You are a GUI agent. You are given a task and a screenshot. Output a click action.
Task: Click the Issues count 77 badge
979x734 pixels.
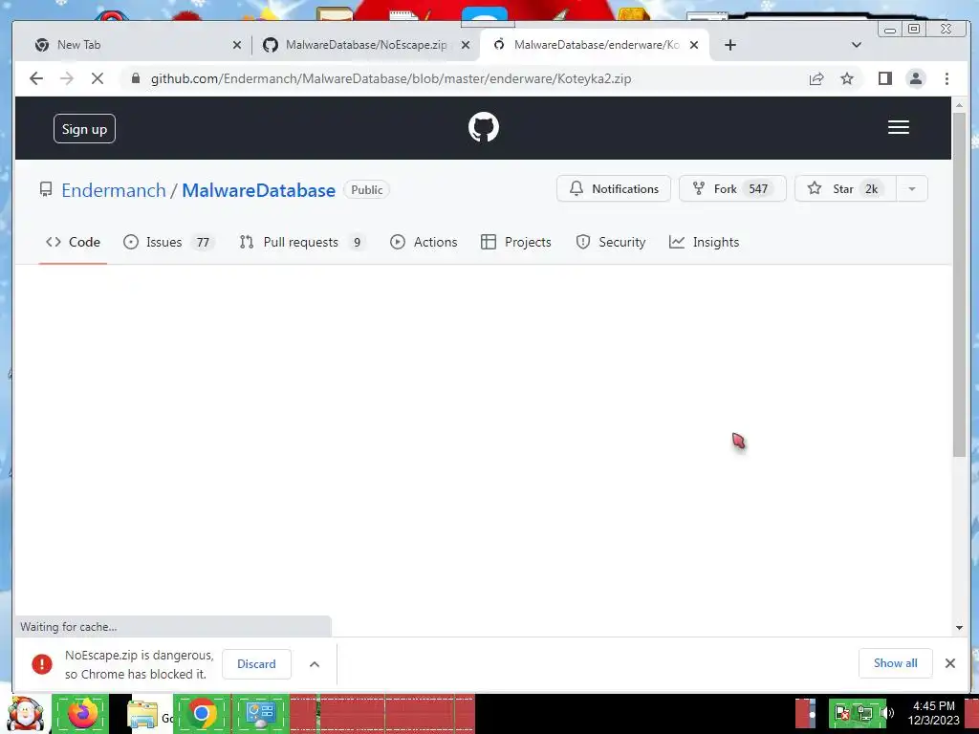tap(203, 242)
